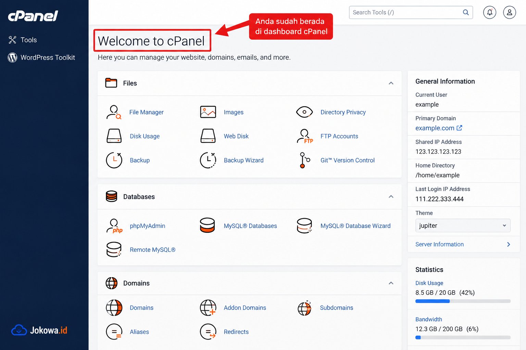Open Directory Privacy eye icon
Image resolution: width=526 pixels, height=350 pixels.
tap(304, 112)
